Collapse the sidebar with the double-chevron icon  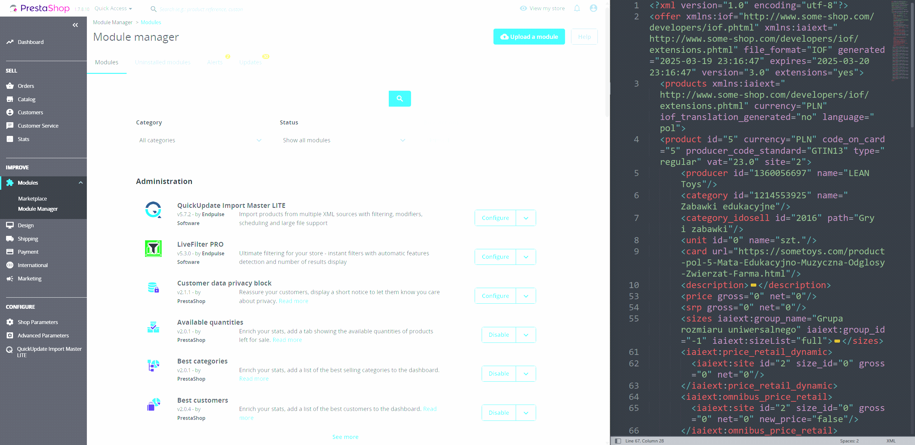tap(75, 25)
